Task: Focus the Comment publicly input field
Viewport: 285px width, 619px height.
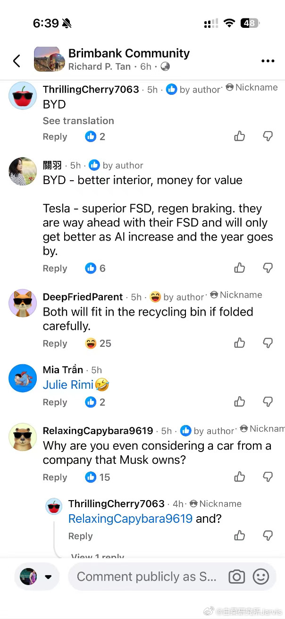Action: click(x=147, y=577)
